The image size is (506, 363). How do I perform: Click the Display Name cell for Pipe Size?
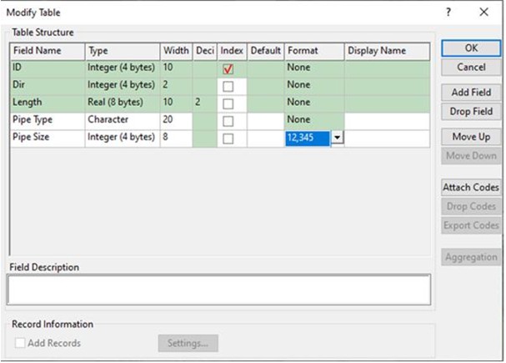coord(388,138)
